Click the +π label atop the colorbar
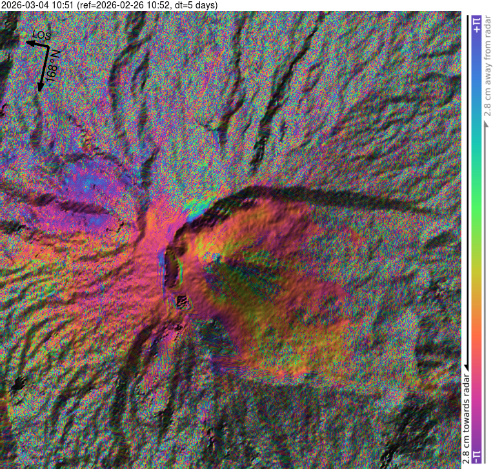This screenshot has width=493, height=469. click(476, 23)
